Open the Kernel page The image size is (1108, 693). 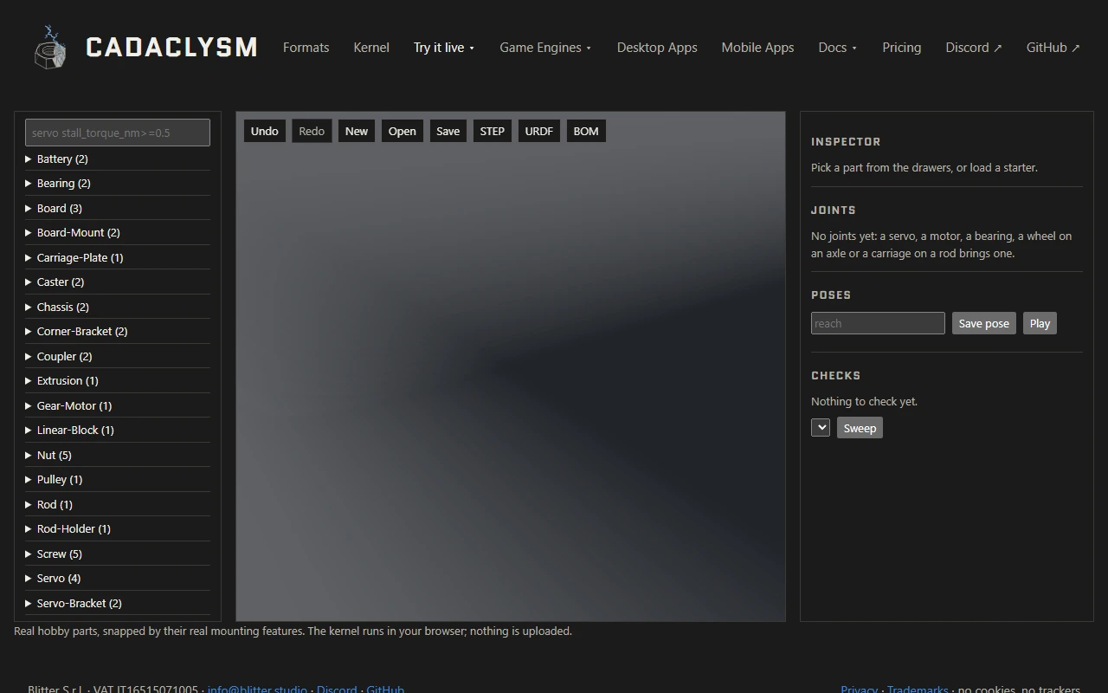[x=371, y=48]
